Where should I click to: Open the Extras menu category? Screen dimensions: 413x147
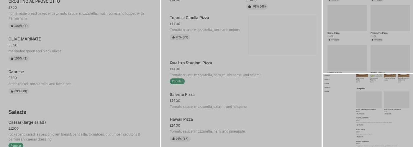click(x=327, y=83)
